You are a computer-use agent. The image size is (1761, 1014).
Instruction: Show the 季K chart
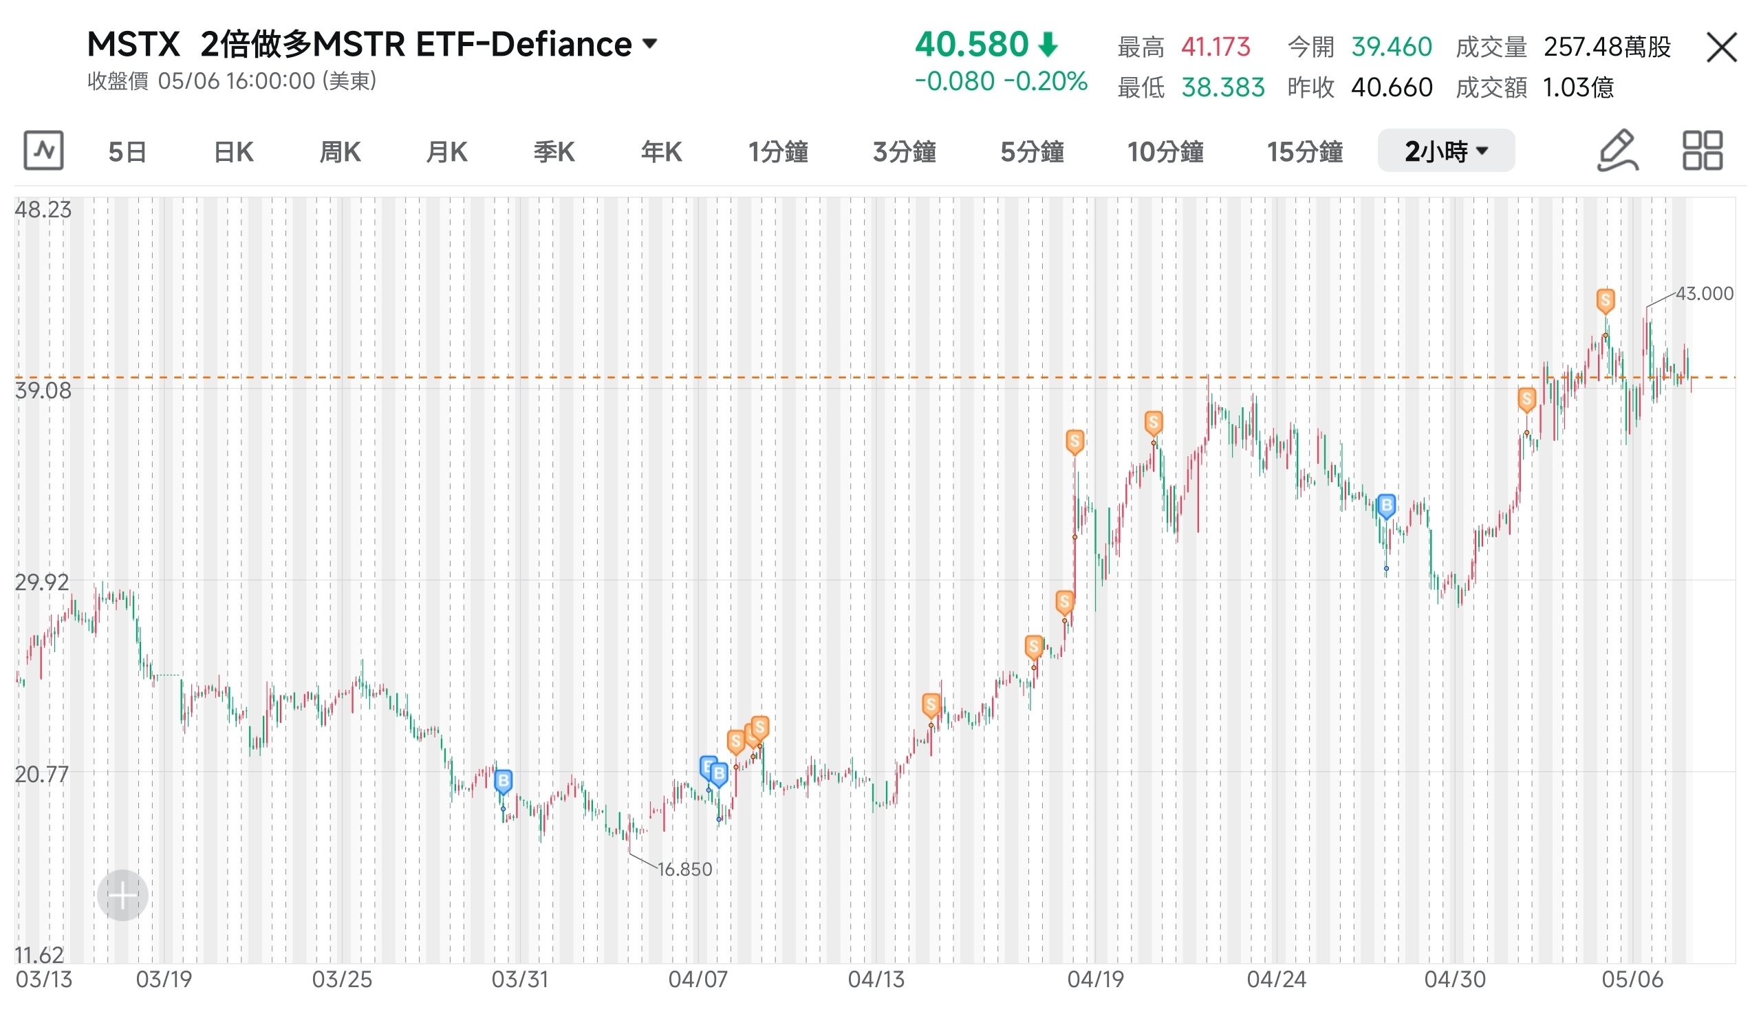(554, 151)
